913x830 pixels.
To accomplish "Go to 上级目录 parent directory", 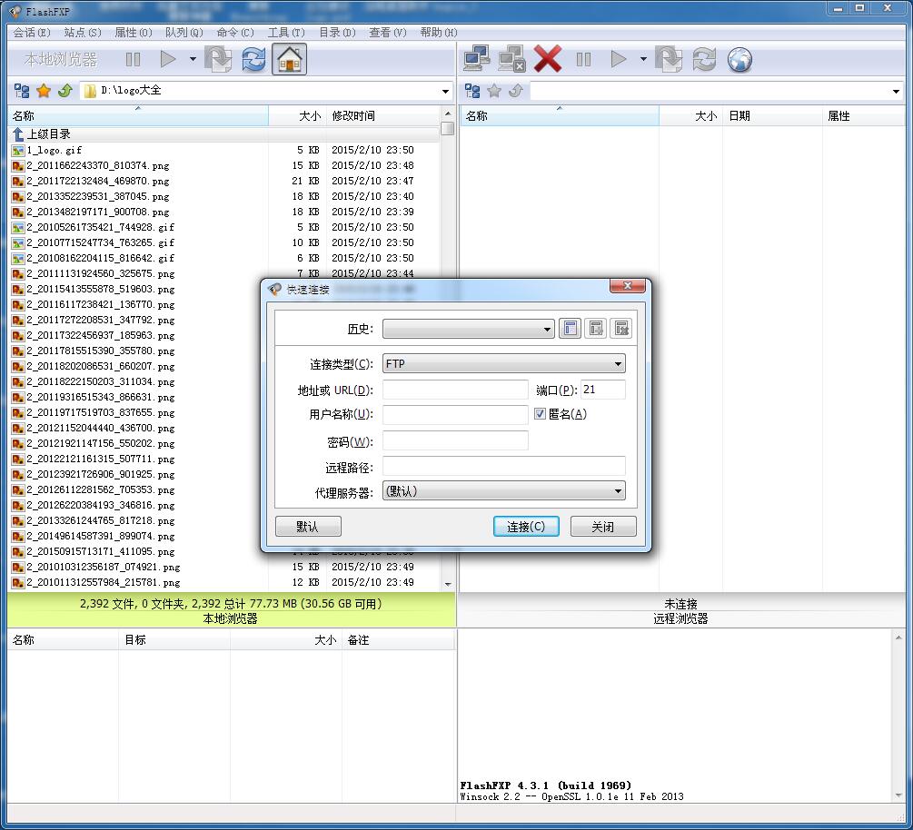I will (49, 134).
